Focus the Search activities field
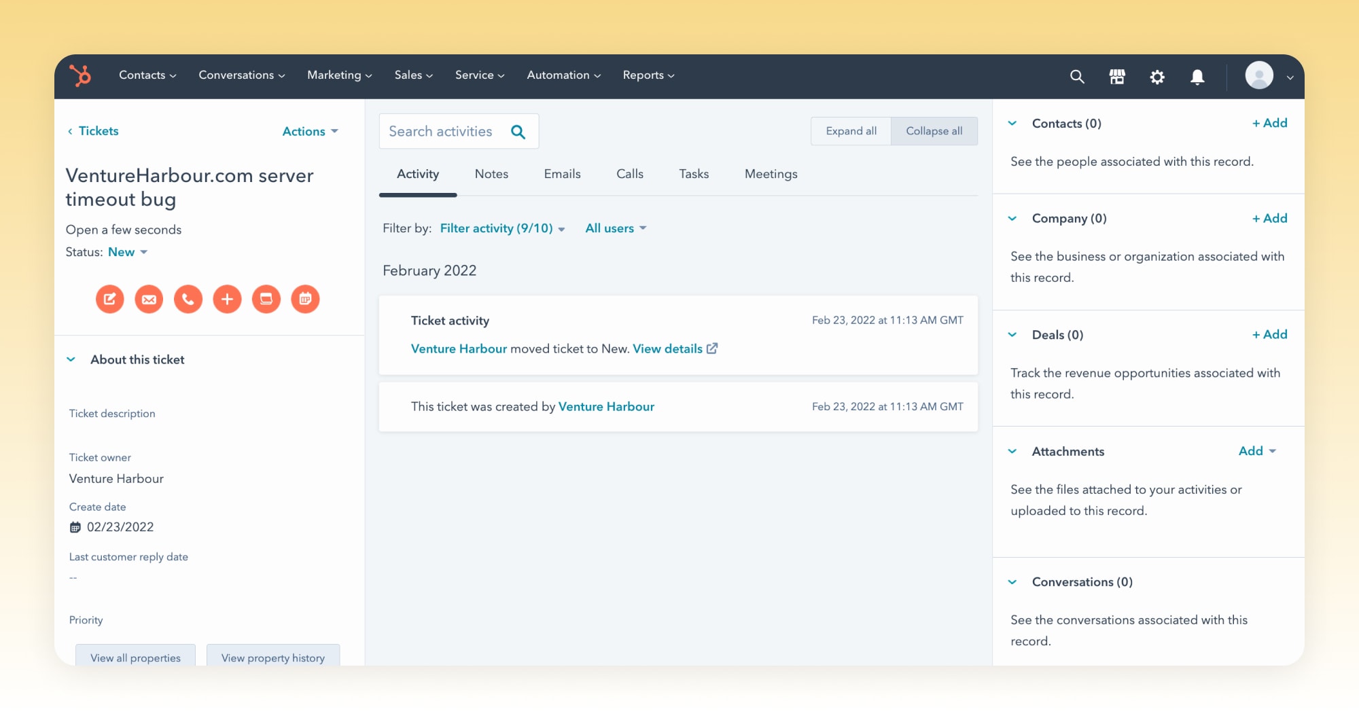The width and height of the screenshot is (1359, 720). pos(459,131)
